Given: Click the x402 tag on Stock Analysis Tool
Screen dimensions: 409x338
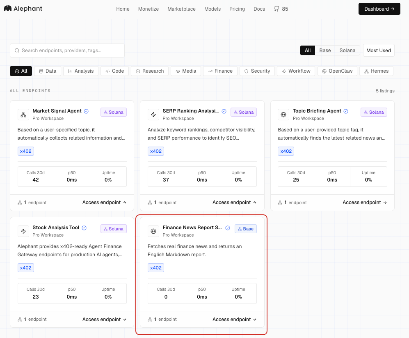Looking at the screenshot, I should coord(26,268).
